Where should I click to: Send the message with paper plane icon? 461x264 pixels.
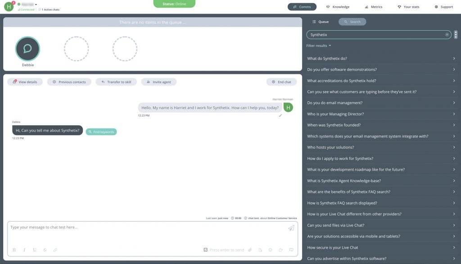point(291,228)
